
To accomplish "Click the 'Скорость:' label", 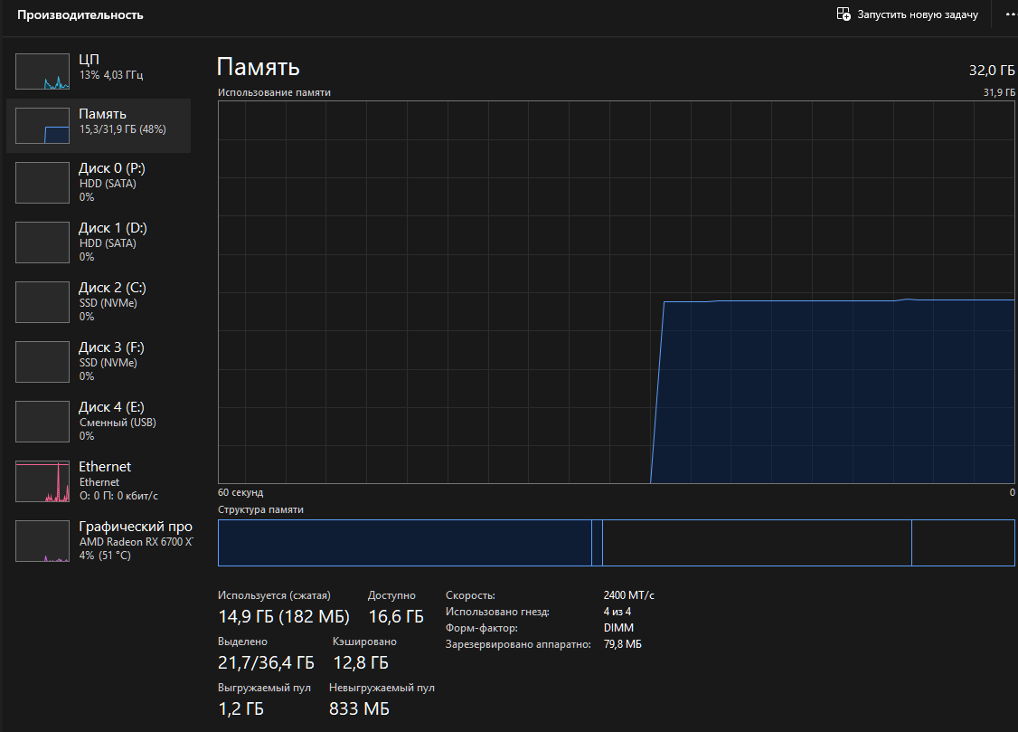I will (470, 595).
